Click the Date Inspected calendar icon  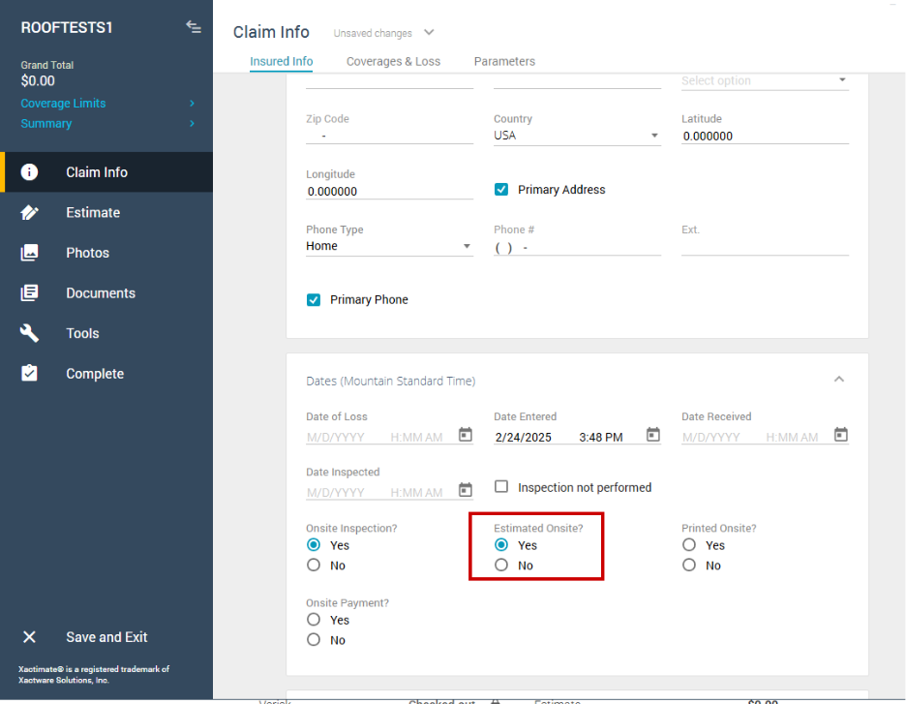pyautogui.click(x=466, y=490)
